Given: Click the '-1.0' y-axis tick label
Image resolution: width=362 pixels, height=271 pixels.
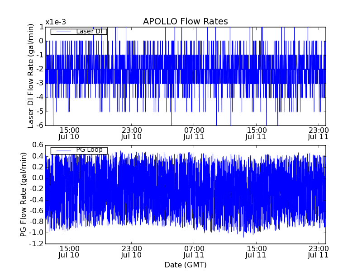Looking at the screenshot, I should click(x=36, y=233).
